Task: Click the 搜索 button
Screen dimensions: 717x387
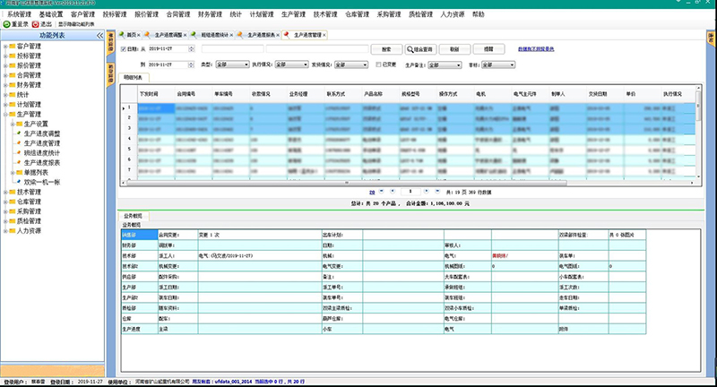Action: [x=384, y=50]
